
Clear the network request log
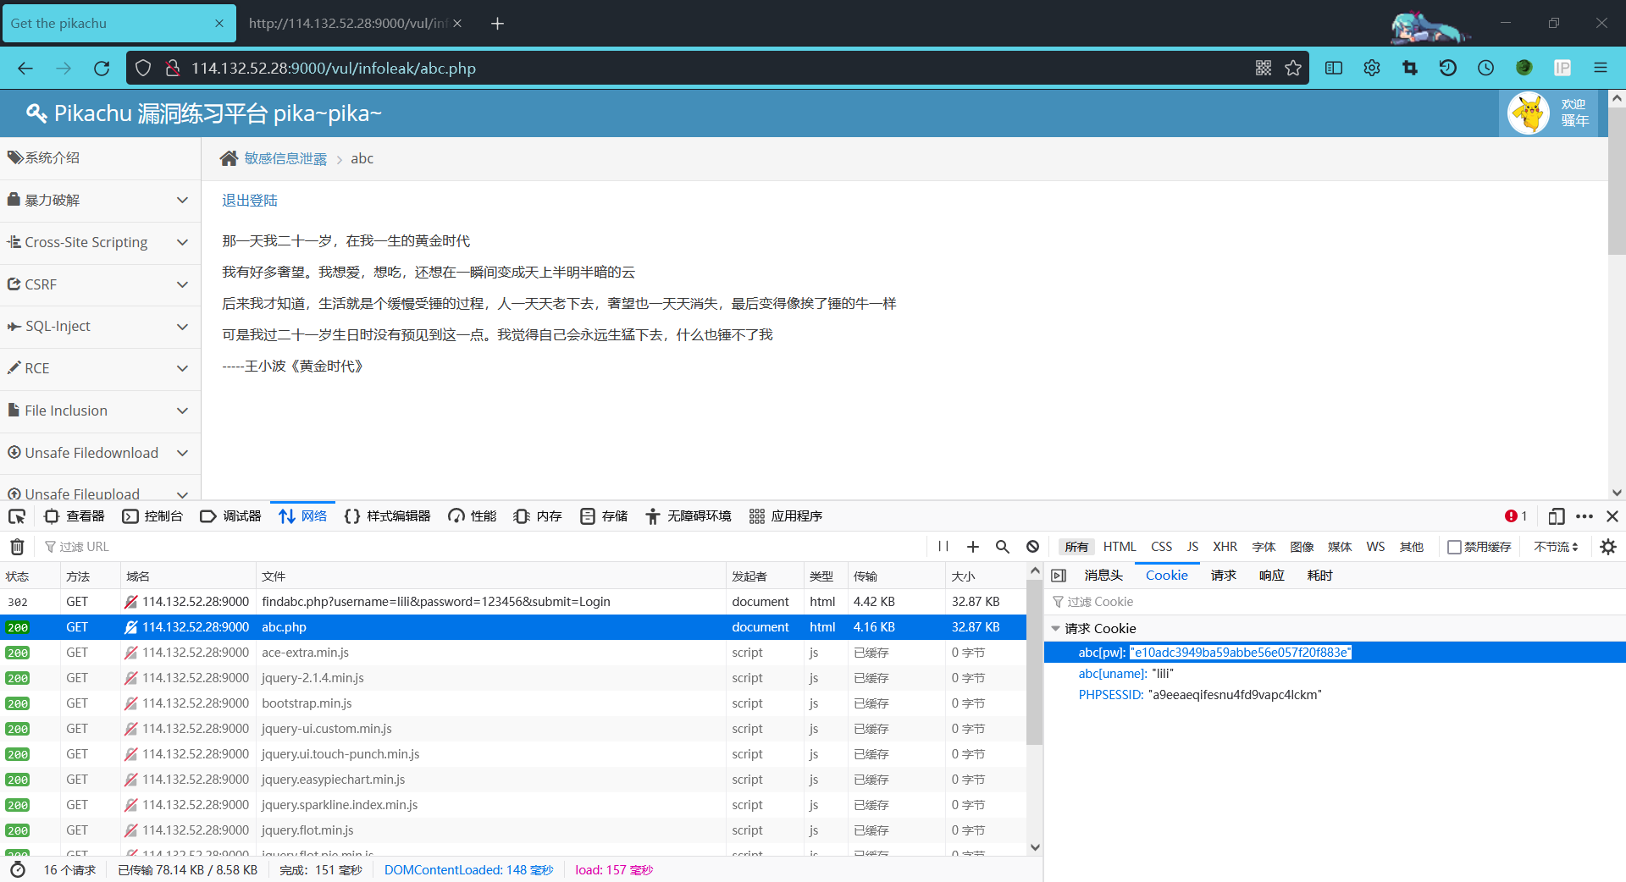click(17, 547)
